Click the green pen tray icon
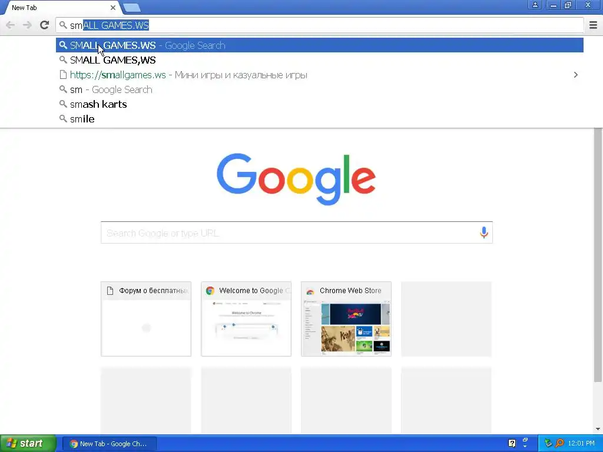603x452 pixels. 548,443
